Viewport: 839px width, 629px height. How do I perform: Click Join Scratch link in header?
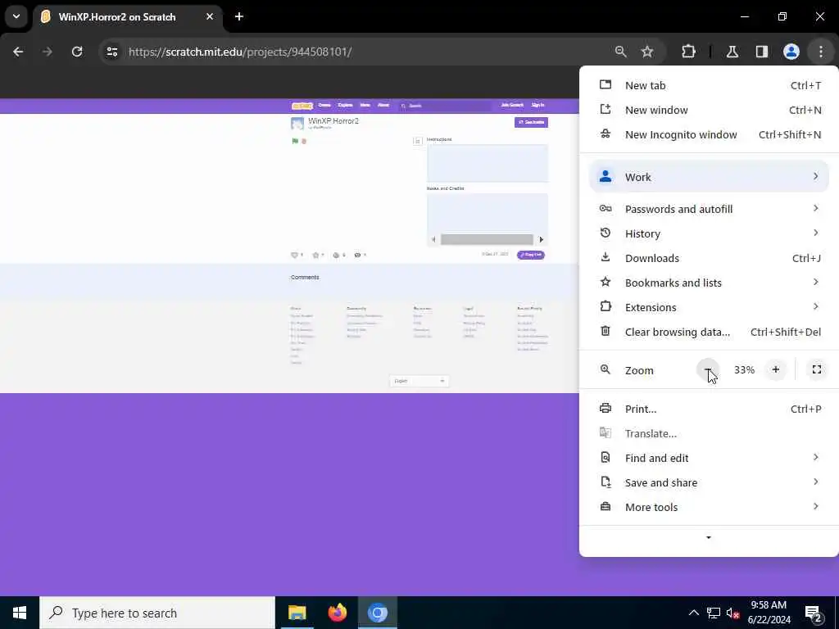[512, 106]
